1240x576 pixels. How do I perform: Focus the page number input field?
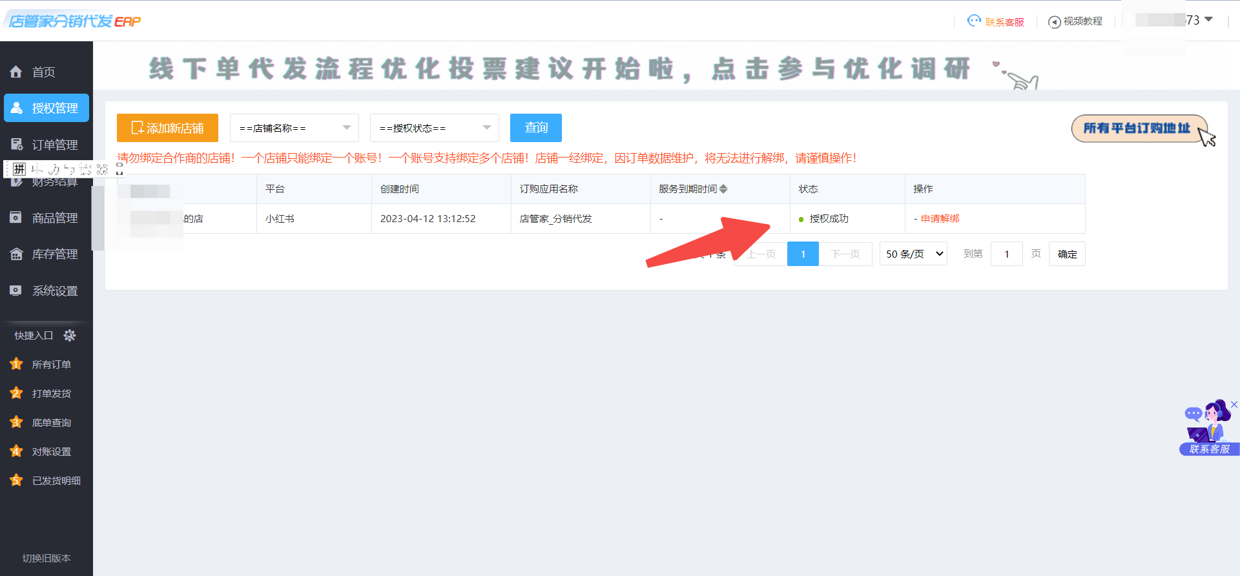1006,254
